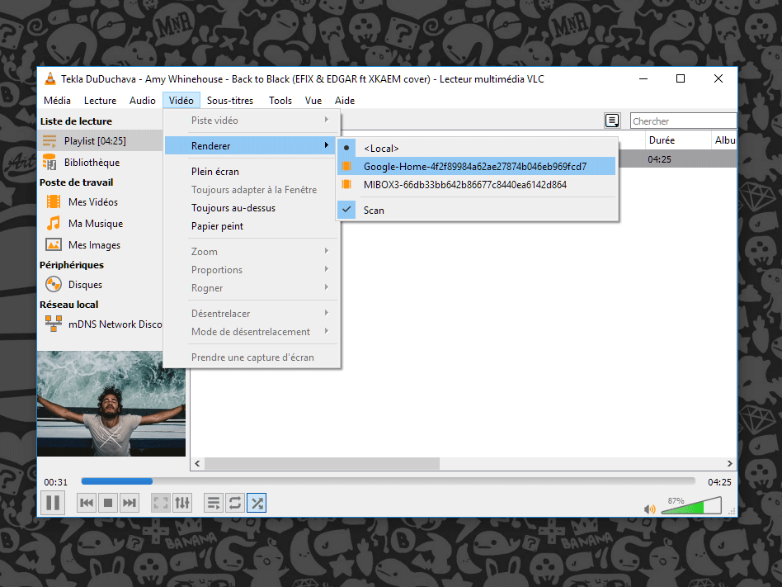Open the Audio menu
This screenshot has height=587, width=782.
pyautogui.click(x=143, y=101)
